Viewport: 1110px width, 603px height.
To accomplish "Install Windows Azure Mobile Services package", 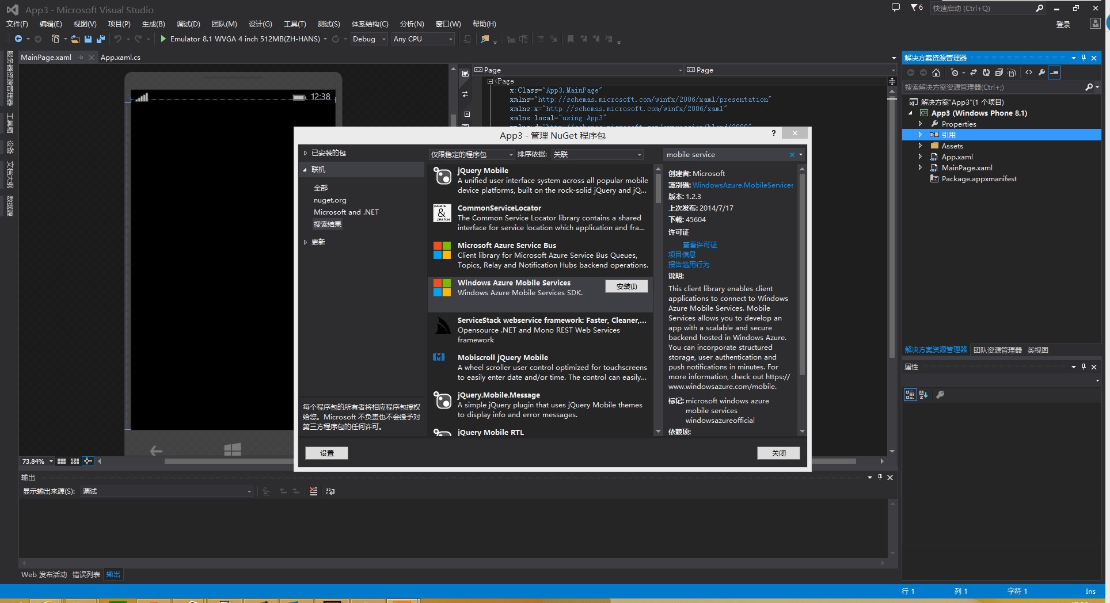I will pos(626,287).
